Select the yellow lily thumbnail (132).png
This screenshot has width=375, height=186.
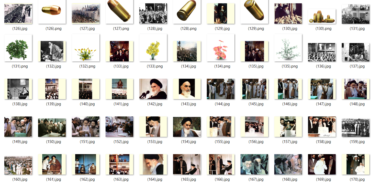(86, 48)
